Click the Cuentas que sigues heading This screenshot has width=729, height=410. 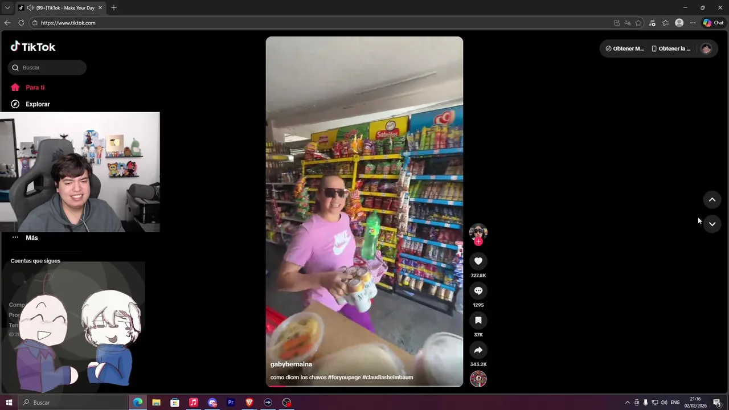(x=35, y=261)
